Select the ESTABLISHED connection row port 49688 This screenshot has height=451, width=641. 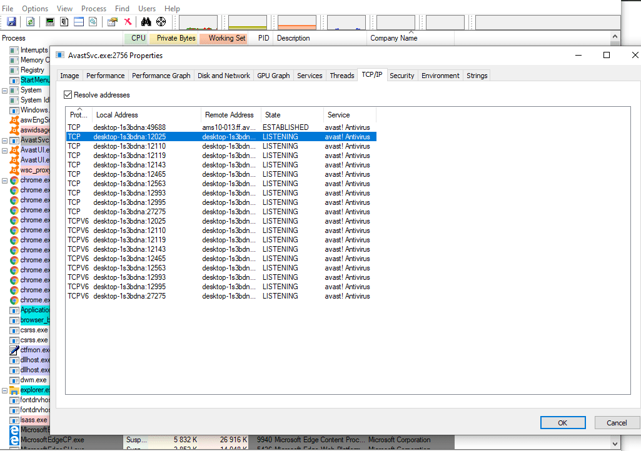pos(221,127)
